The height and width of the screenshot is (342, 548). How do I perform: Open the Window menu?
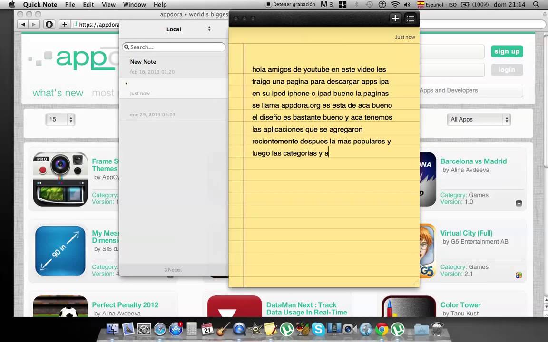135,5
